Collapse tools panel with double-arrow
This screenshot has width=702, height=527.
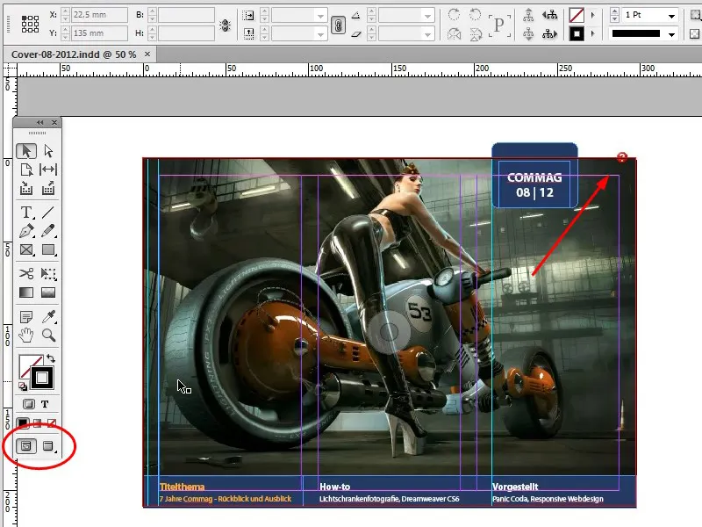pos(40,122)
